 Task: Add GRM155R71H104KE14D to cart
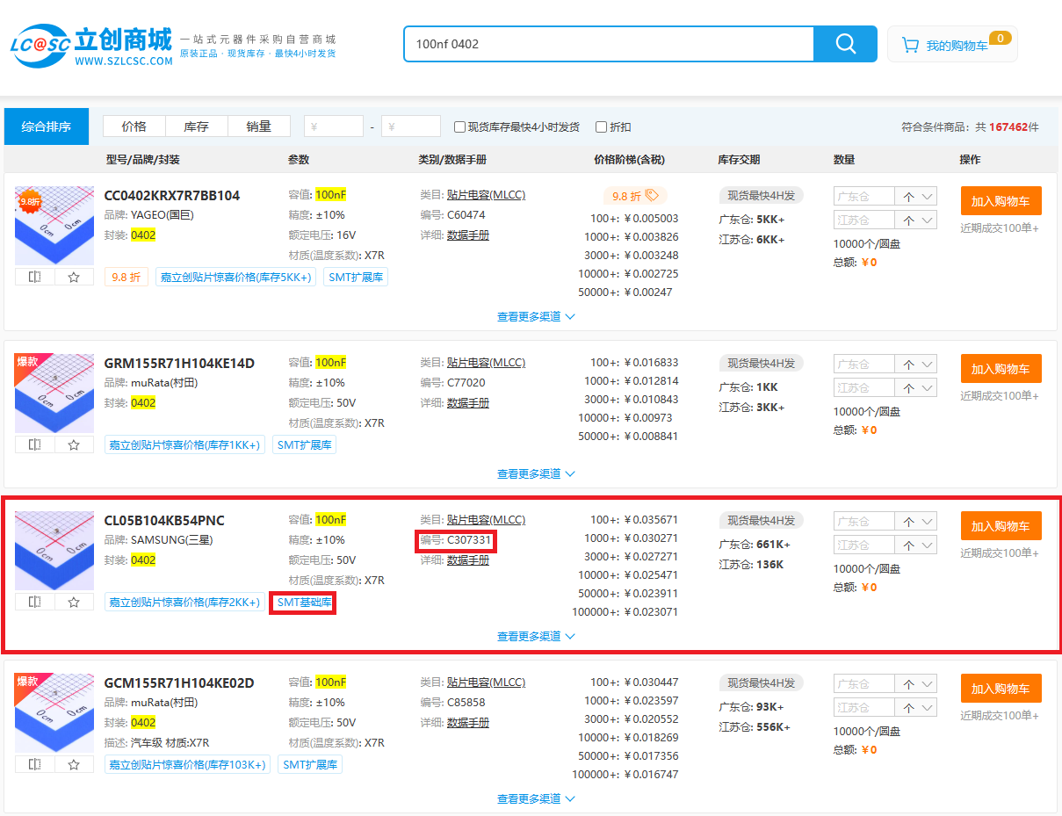tap(1001, 369)
